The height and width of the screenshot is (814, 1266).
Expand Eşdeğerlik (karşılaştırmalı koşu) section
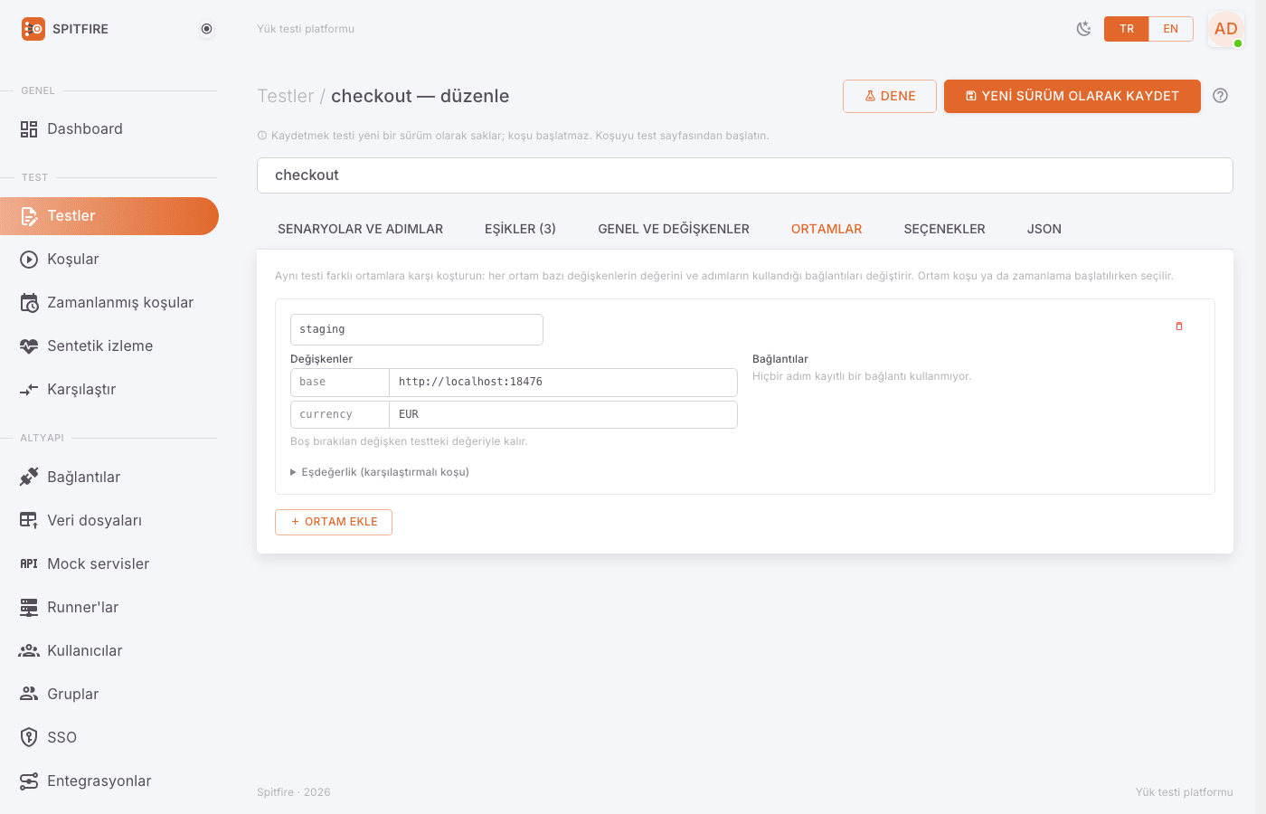[380, 472]
